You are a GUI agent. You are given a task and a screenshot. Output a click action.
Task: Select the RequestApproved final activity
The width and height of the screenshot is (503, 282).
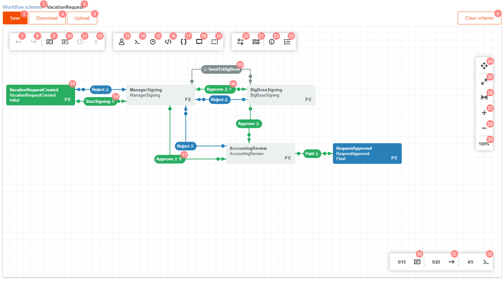(367, 154)
